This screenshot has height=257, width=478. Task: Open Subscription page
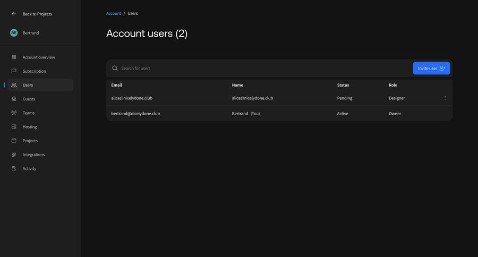coord(34,71)
